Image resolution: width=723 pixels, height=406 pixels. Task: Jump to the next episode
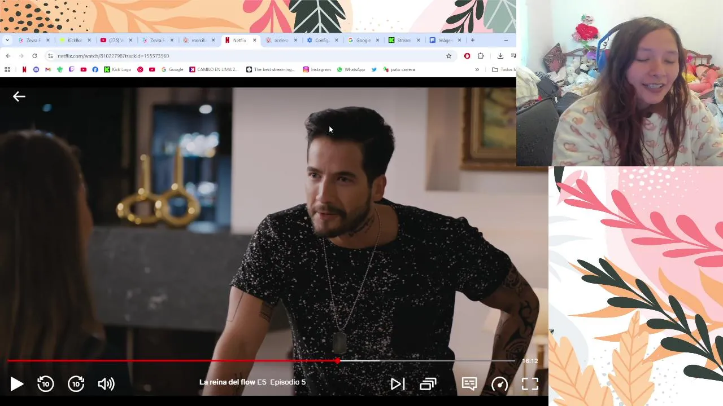(398, 384)
